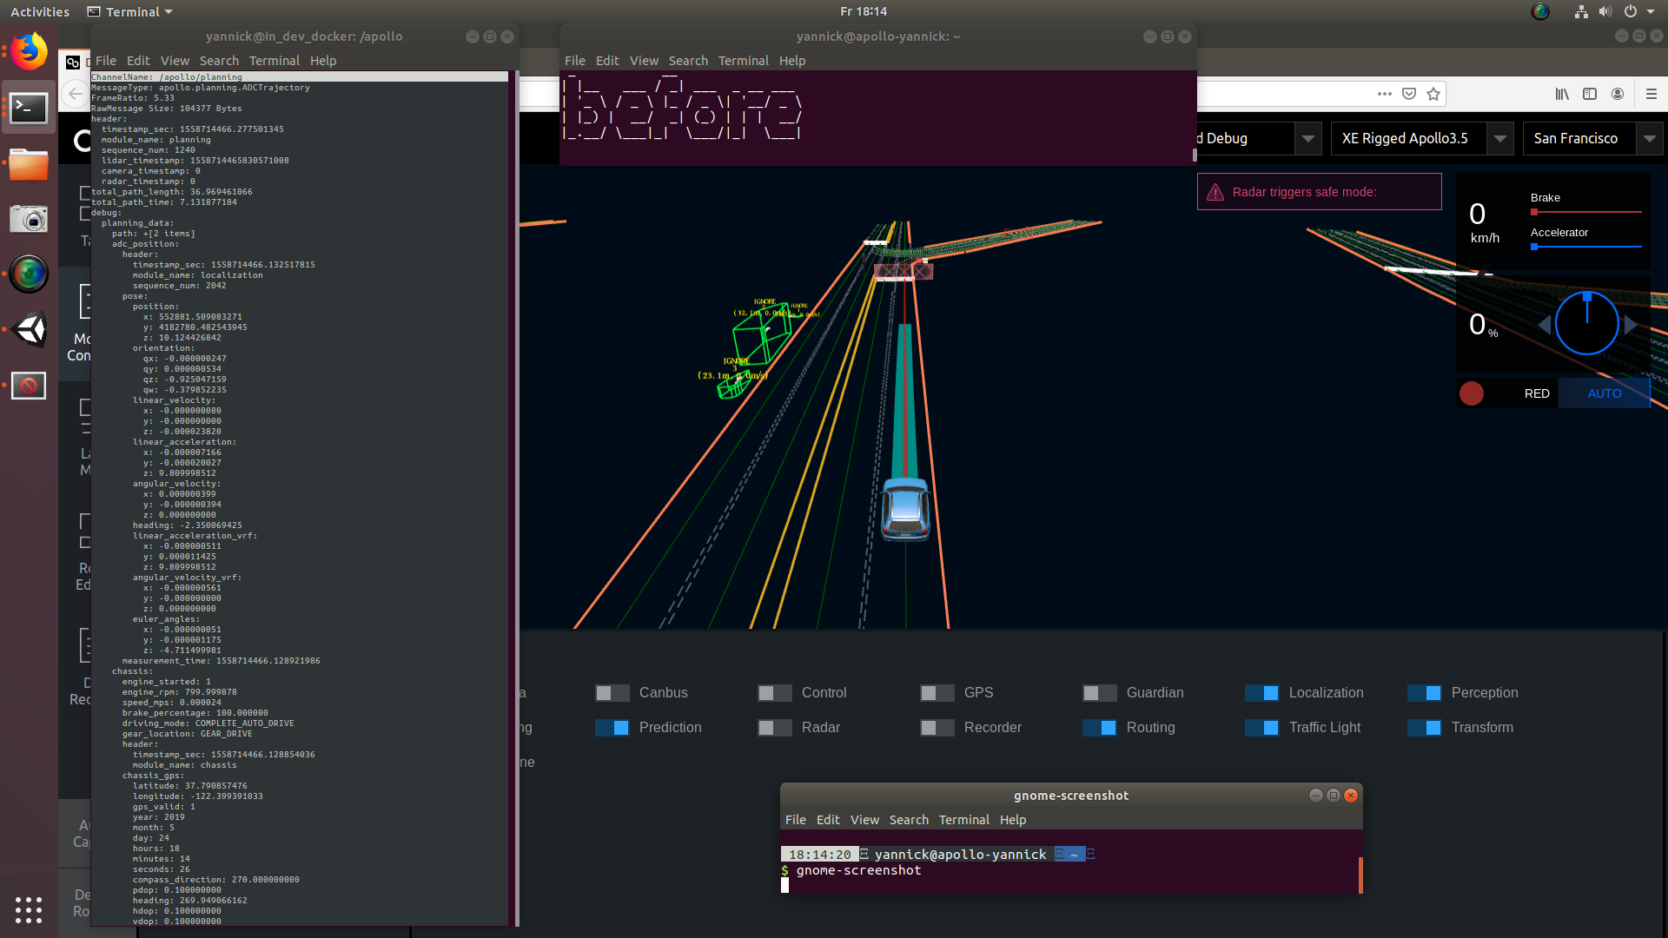1668x938 pixels.
Task: Open Firefox from the dock
Action: tap(29, 52)
